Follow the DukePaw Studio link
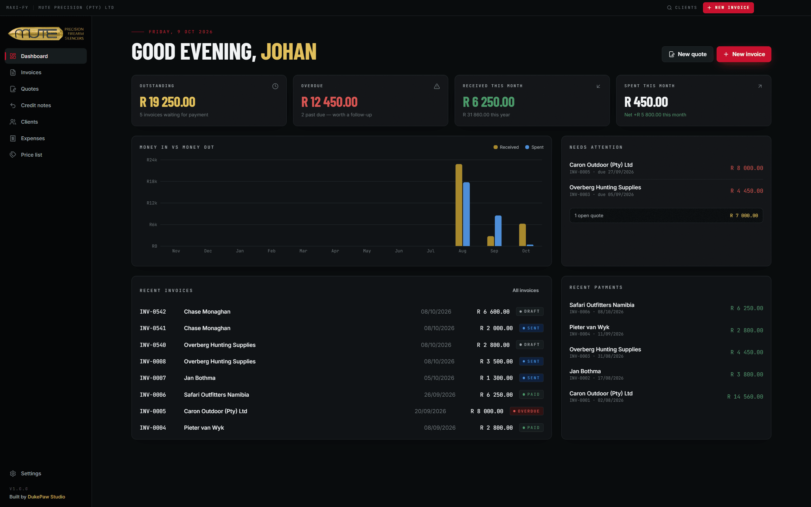This screenshot has height=507, width=811. pyautogui.click(x=46, y=497)
